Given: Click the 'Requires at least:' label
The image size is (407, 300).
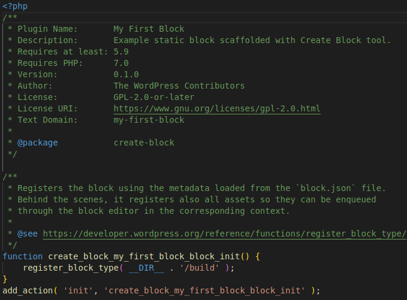Looking at the screenshot, I should pos(62,52).
